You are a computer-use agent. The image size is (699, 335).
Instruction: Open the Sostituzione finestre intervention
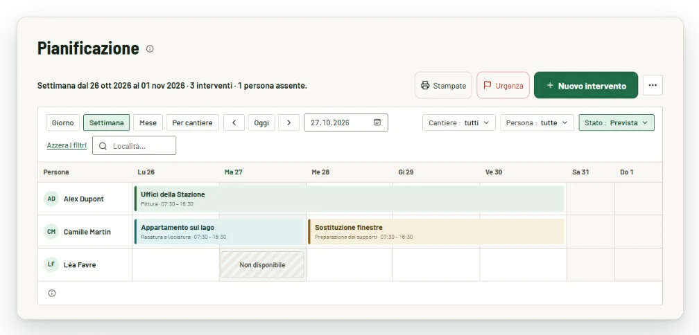point(436,231)
